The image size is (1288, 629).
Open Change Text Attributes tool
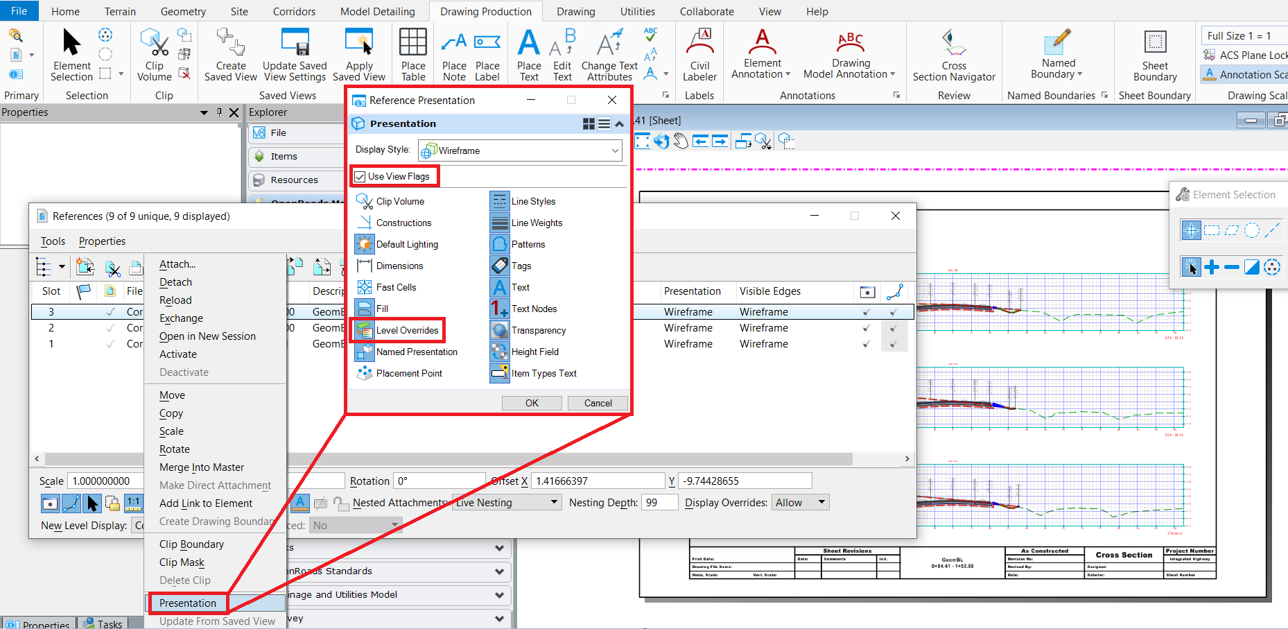[609, 54]
